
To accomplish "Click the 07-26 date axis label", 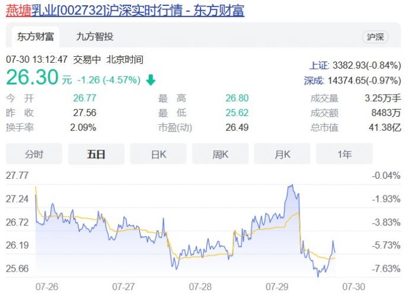I will coord(47,287).
